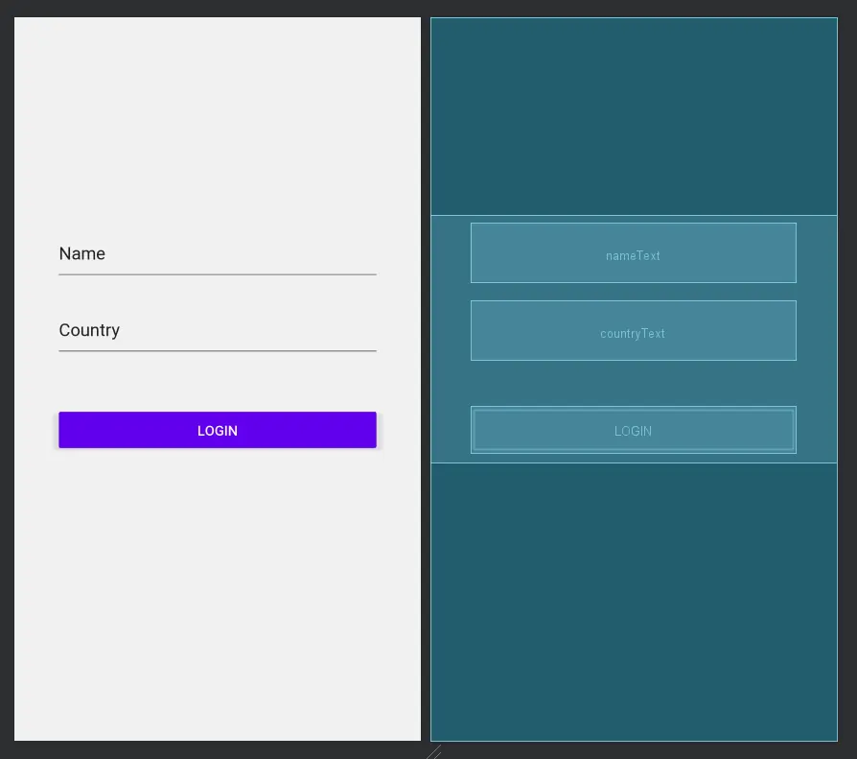857x759 pixels.
Task: Click empty space between Country field and LOGIN
Action: 217,382
